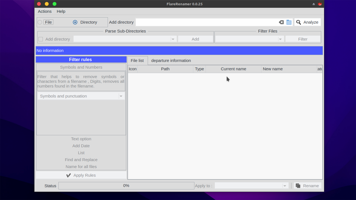This screenshot has height=200, width=356.
Task: Sort by the Path column header
Action: tap(165, 69)
